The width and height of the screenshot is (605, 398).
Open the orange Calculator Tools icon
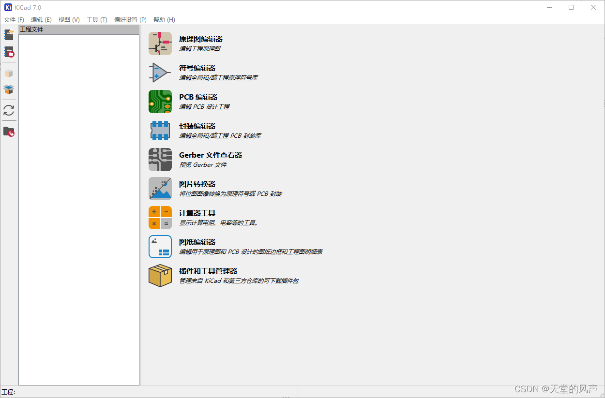click(160, 218)
